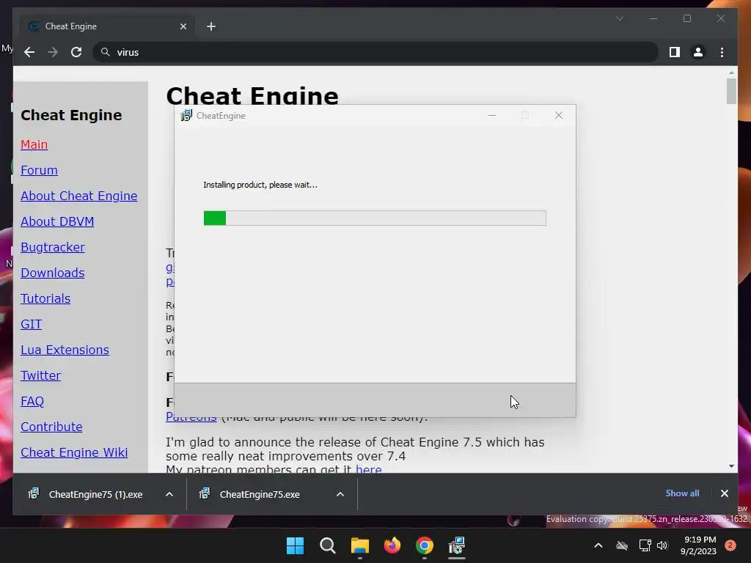Open the Forum link
The width and height of the screenshot is (751, 563).
pos(39,170)
